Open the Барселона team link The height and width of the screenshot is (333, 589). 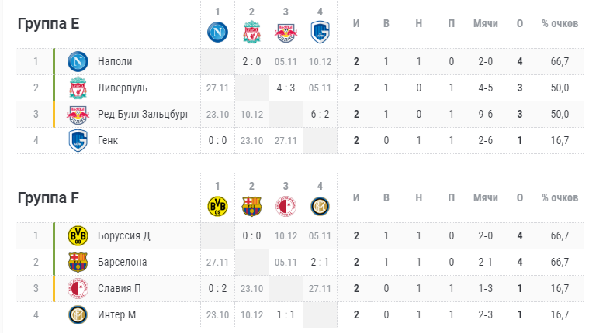point(122,262)
